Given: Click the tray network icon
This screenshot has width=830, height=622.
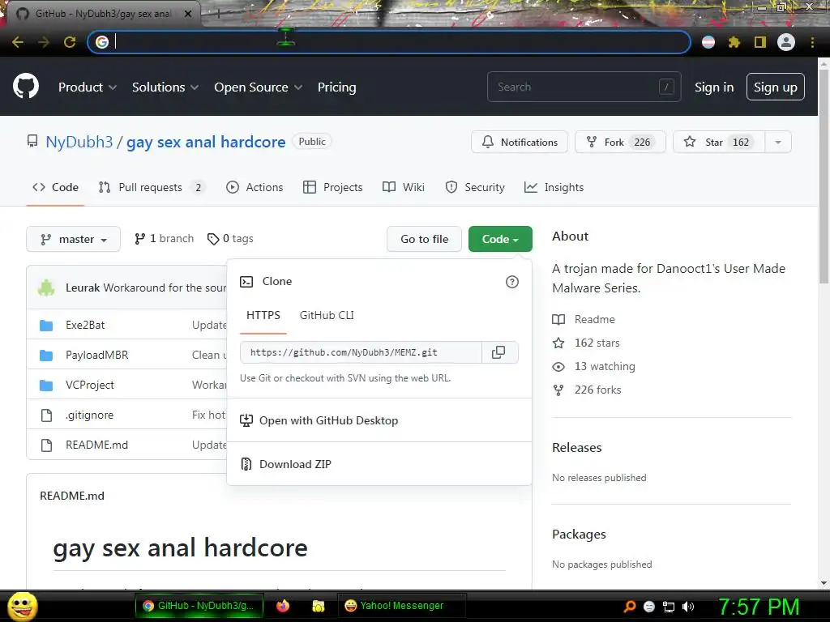Looking at the screenshot, I should (x=669, y=607).
